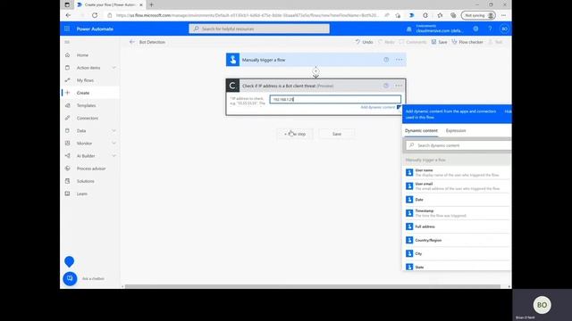
Task: Click the Not syncing profile button
Action: pos(479,16)
